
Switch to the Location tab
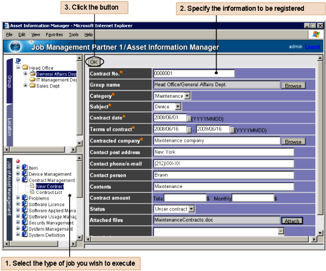(9, 126)
